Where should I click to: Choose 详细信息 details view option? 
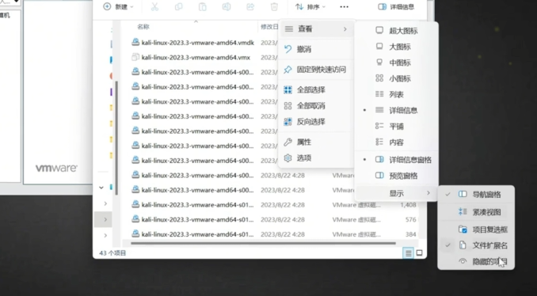397,110
